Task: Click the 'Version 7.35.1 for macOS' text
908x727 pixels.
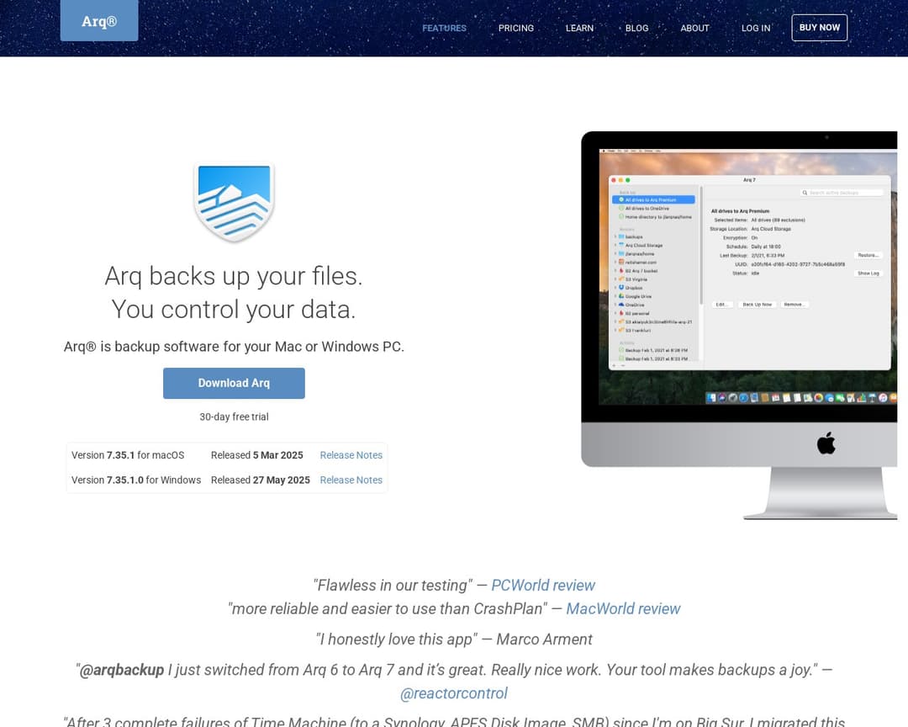Action: coord(128,455)
